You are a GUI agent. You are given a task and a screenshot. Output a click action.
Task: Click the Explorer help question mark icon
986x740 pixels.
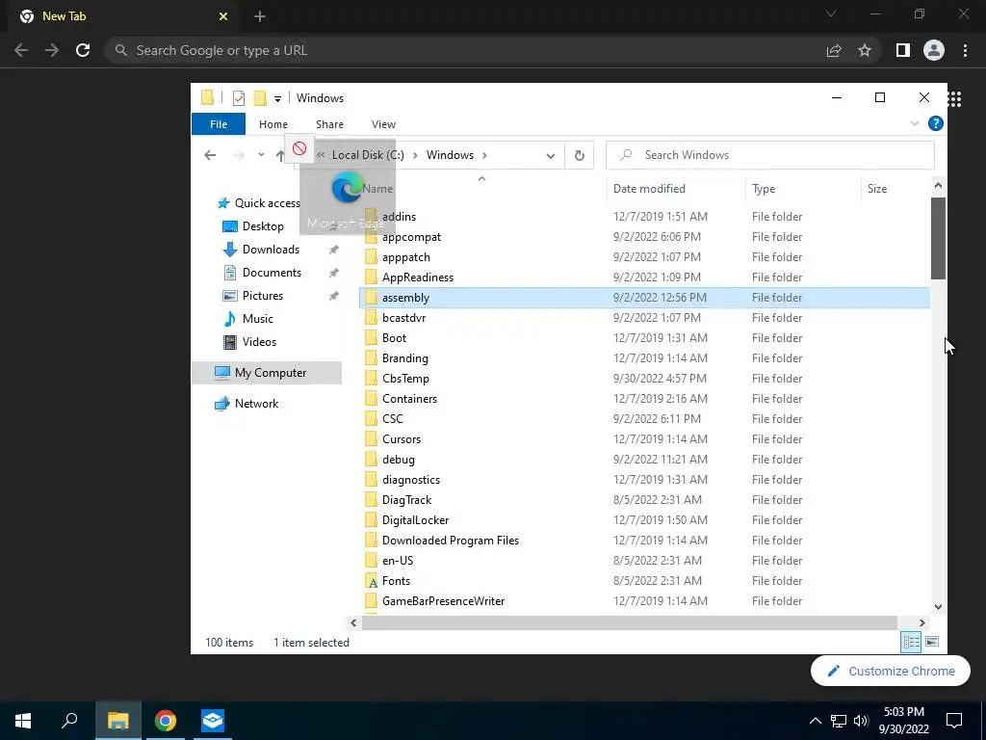[x=936, y=124]
